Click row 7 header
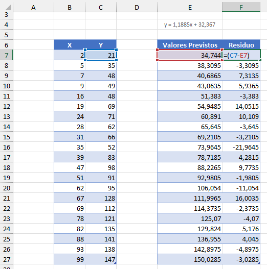 click(x=6, y=55)
